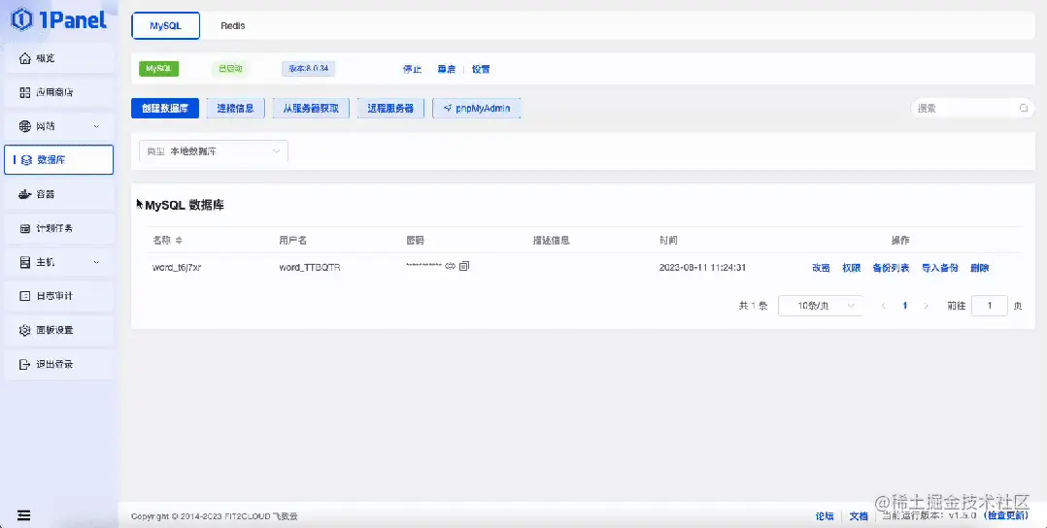Click the home icon beside 概览
Image resolution: width=1047 pixels, height=528 pixels.
click(25, 59)
